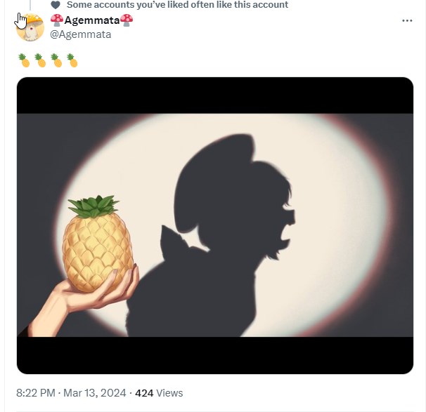Viewport: 426px width, 412px height.
Task: Click the bottom black letterbox bar of media
Action: click(215, 355)
